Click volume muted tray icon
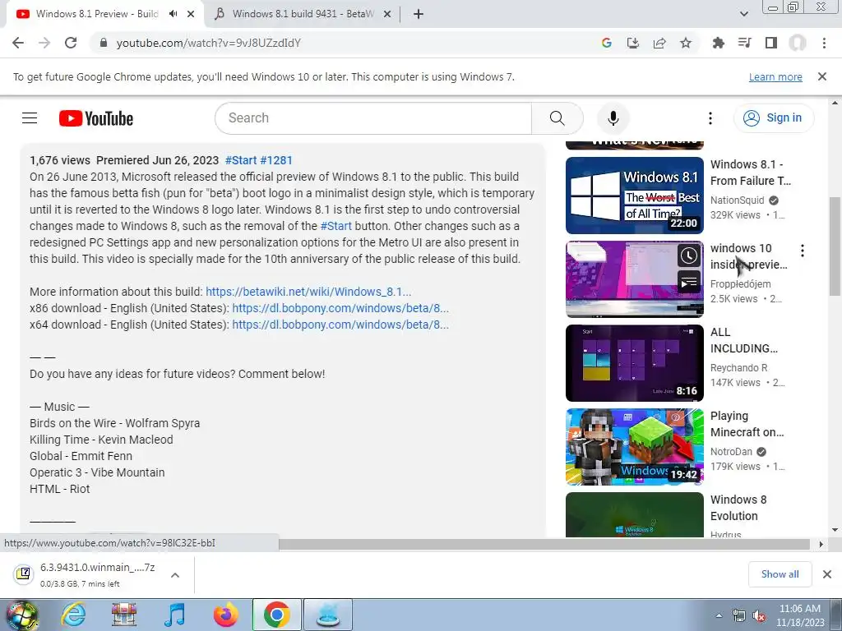This screenshot has height=631, width=842. 759,616
